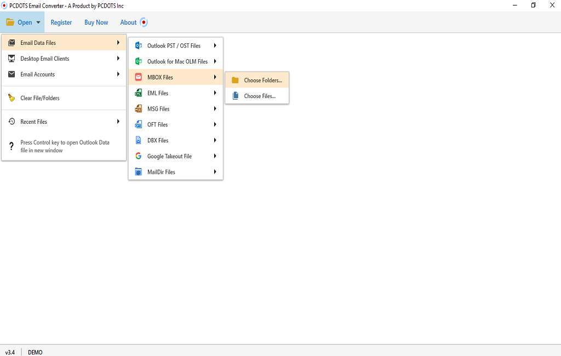This screenshot has width=561, height=356.
Task: Expand the DBX Files submenu arrow
Action: click(x=215, y=140)
